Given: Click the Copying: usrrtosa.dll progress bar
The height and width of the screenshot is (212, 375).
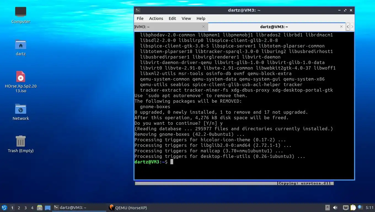Looking at the screenshot, I should click(x=234, y=183).
